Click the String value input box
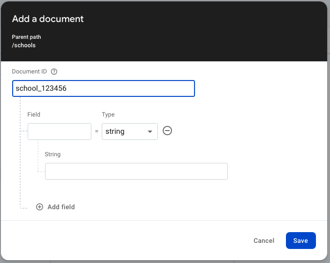This screenshot has height=263, width=330. tap(136, 171)
